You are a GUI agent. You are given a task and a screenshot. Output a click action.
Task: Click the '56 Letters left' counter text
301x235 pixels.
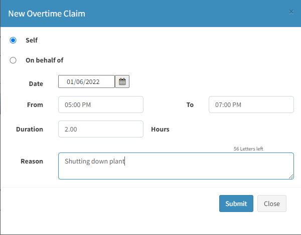coord(248,148)
